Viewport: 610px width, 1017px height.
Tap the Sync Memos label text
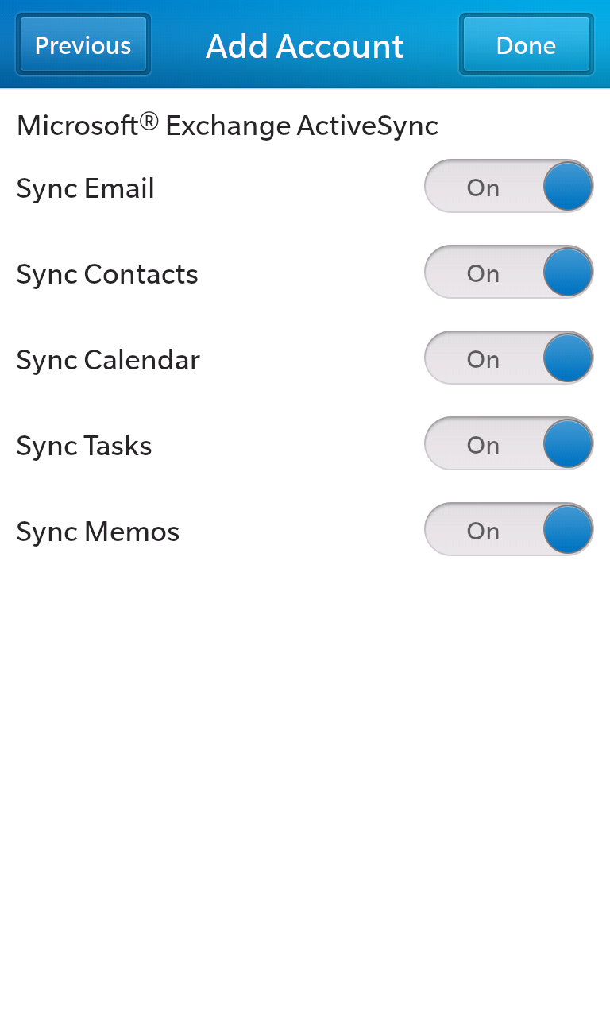98,532
